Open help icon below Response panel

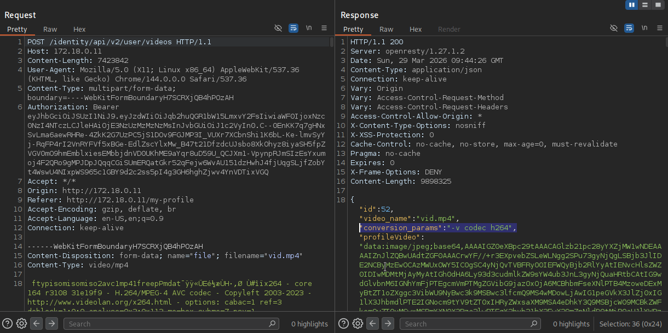click(343, 323)
